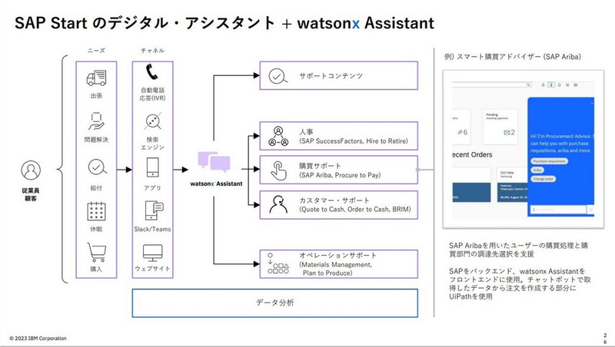The height and width of the screenshot is (347, 615).
Task: Click the people network icon beside 人事
Action: point(278,137)
